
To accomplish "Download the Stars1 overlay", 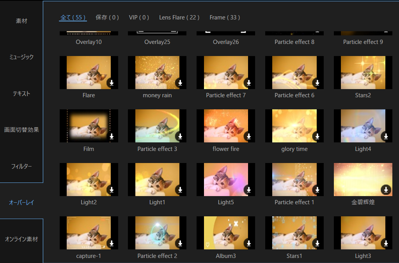I will (317, 243).
